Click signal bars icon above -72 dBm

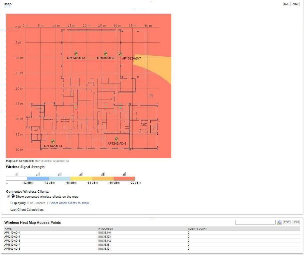pos(38,174)
